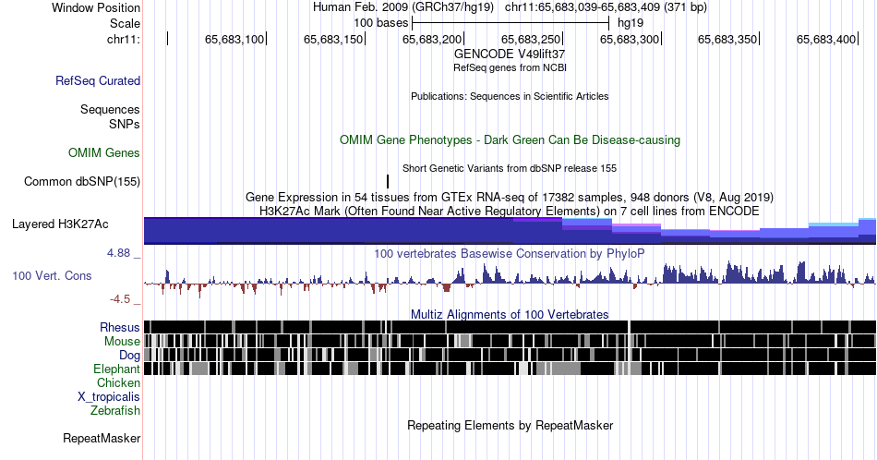Click the Chicken species label

[118, 382]
